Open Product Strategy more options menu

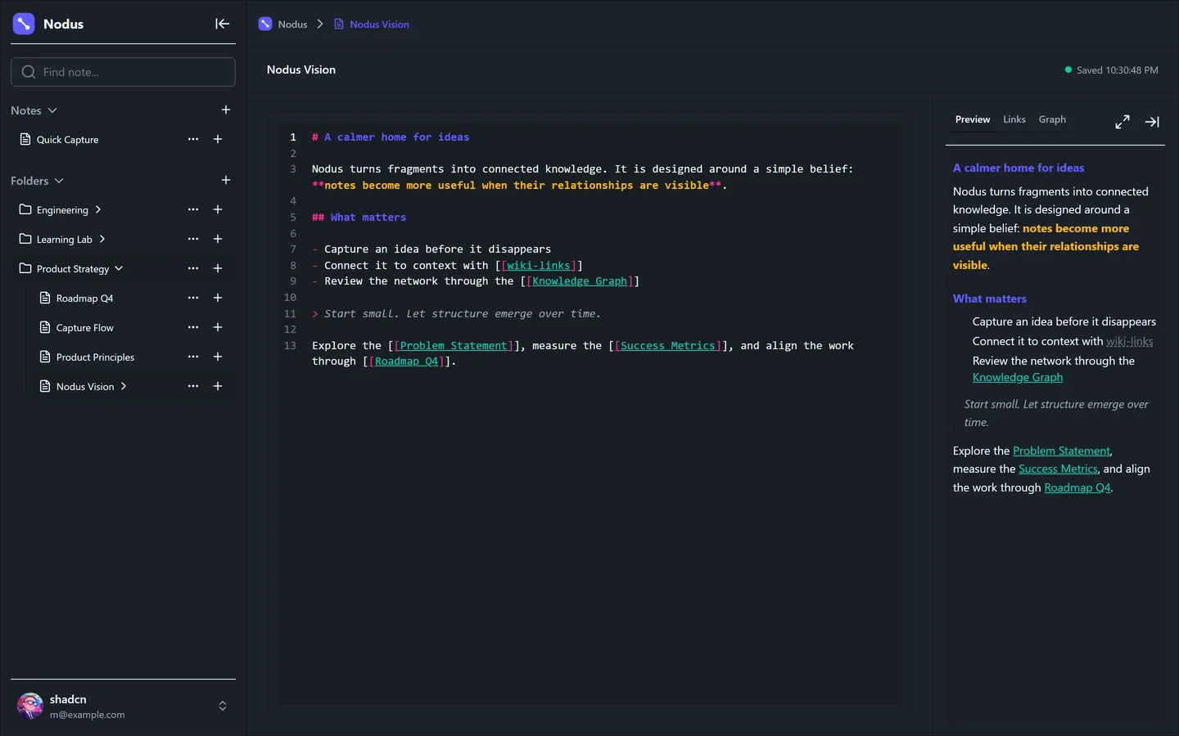click(x=193, y=268)
